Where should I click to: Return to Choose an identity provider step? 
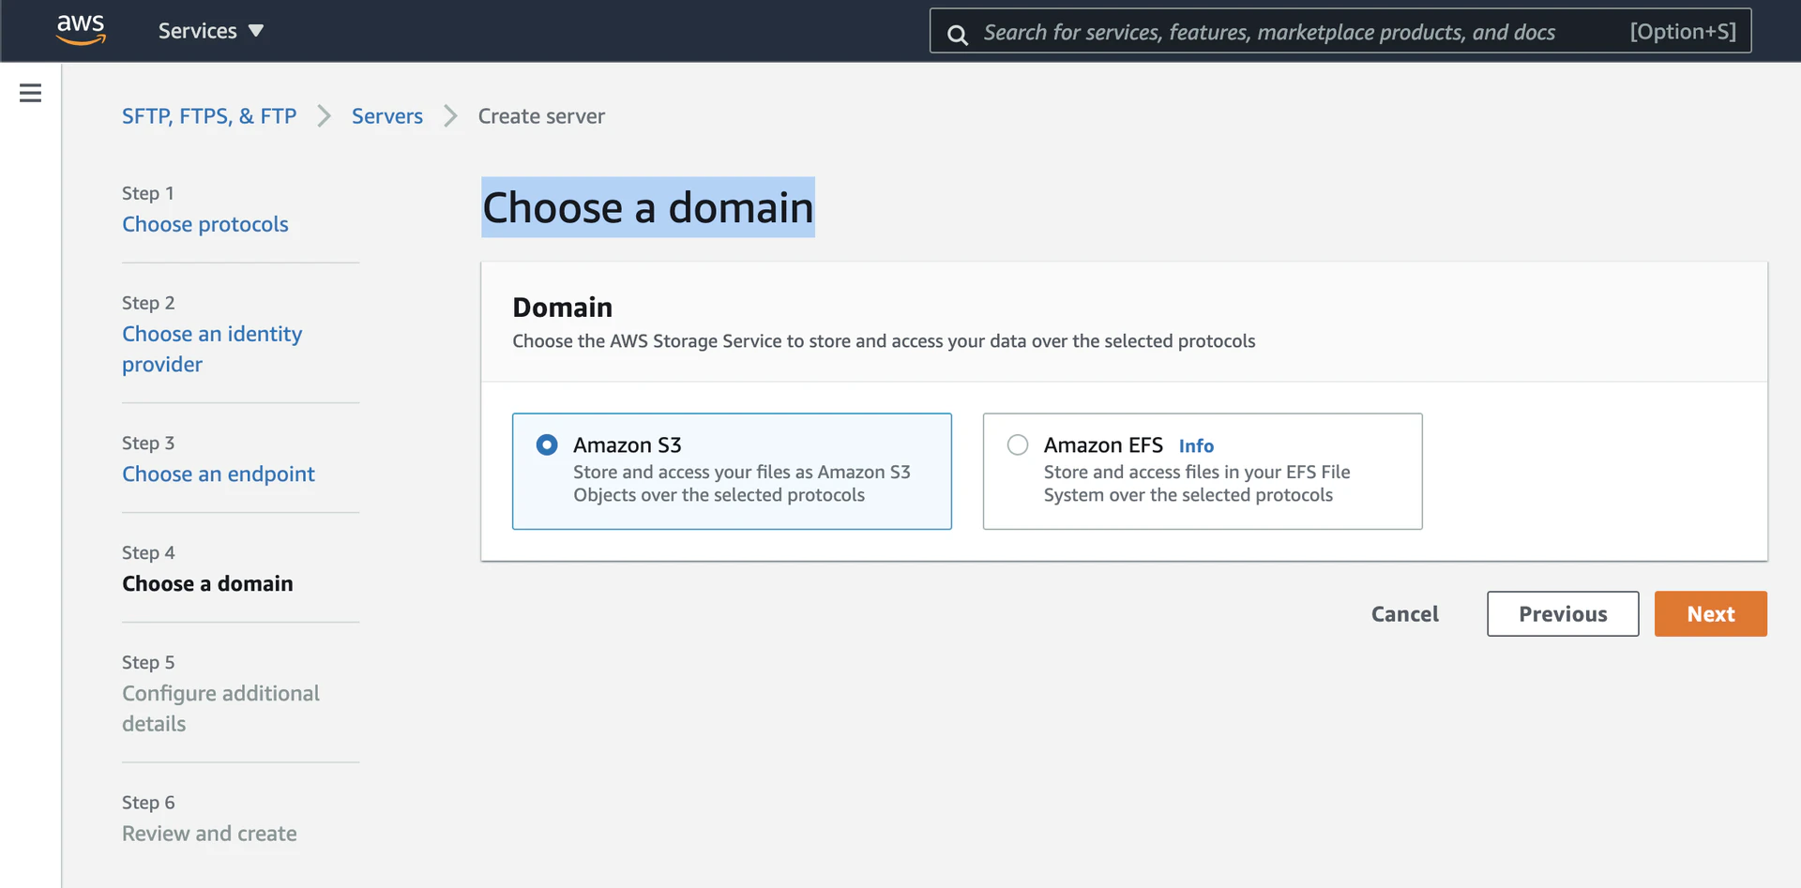[212, 349]
